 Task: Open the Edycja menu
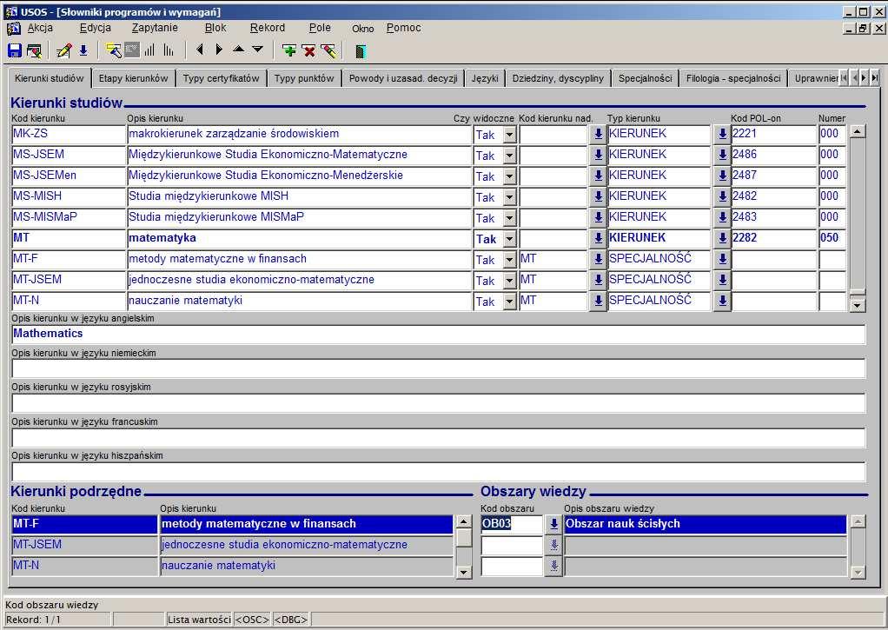pyautogui.click(x=96, y=28)
